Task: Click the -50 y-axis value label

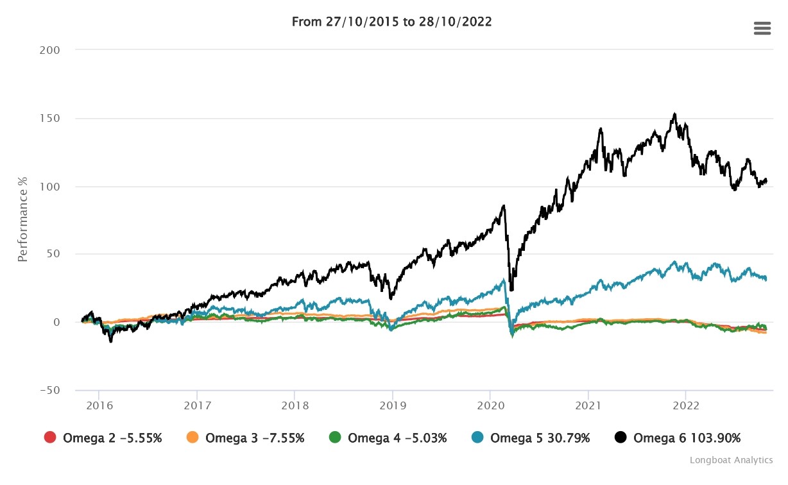Action: pos(49,390)
